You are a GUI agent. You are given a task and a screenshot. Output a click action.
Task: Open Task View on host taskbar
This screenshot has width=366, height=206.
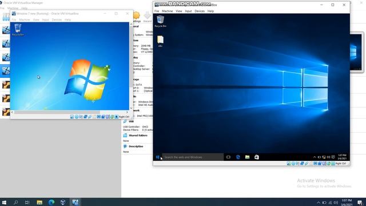pyautogui.click(x=27, y=202)
